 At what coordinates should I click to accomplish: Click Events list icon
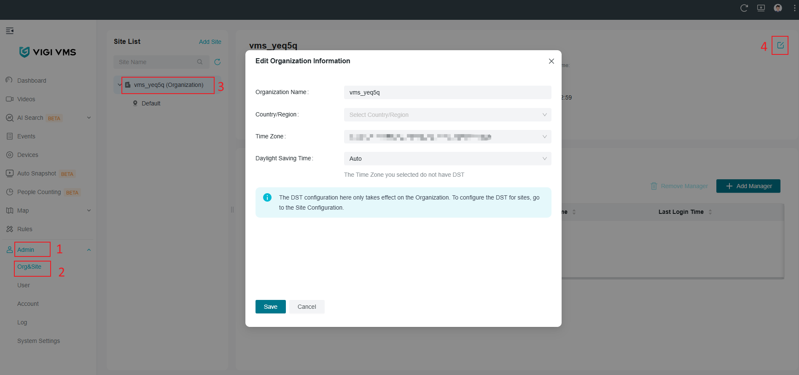[x=9, y=136]
